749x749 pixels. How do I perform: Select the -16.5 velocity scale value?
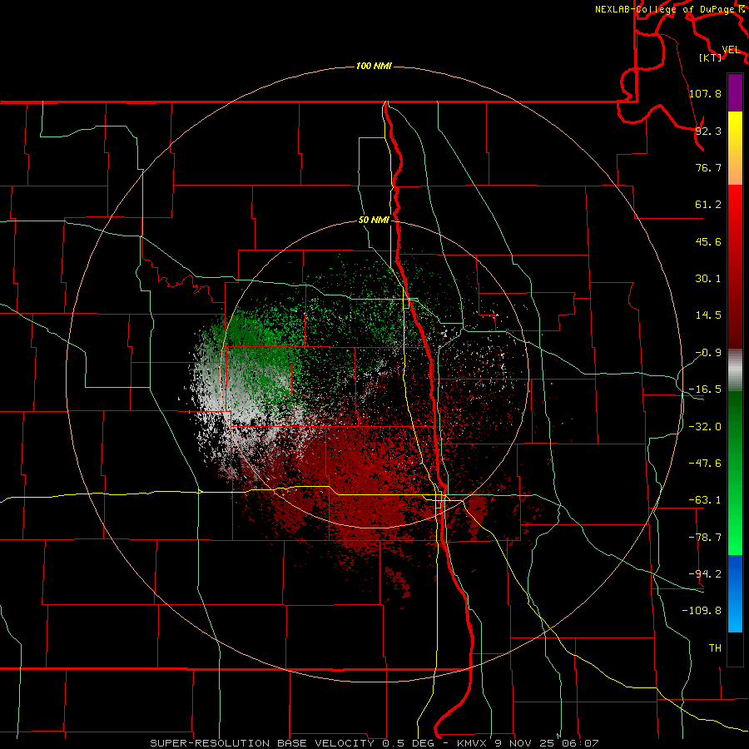coord(705,389)
